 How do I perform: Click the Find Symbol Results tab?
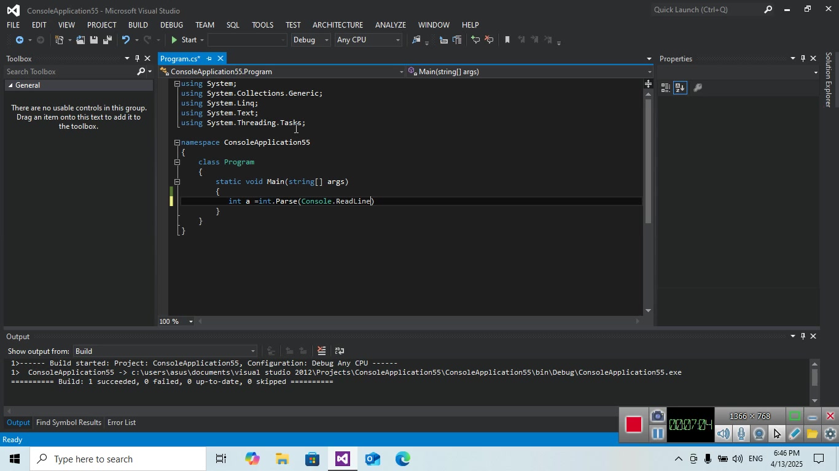tap(68, 423)
